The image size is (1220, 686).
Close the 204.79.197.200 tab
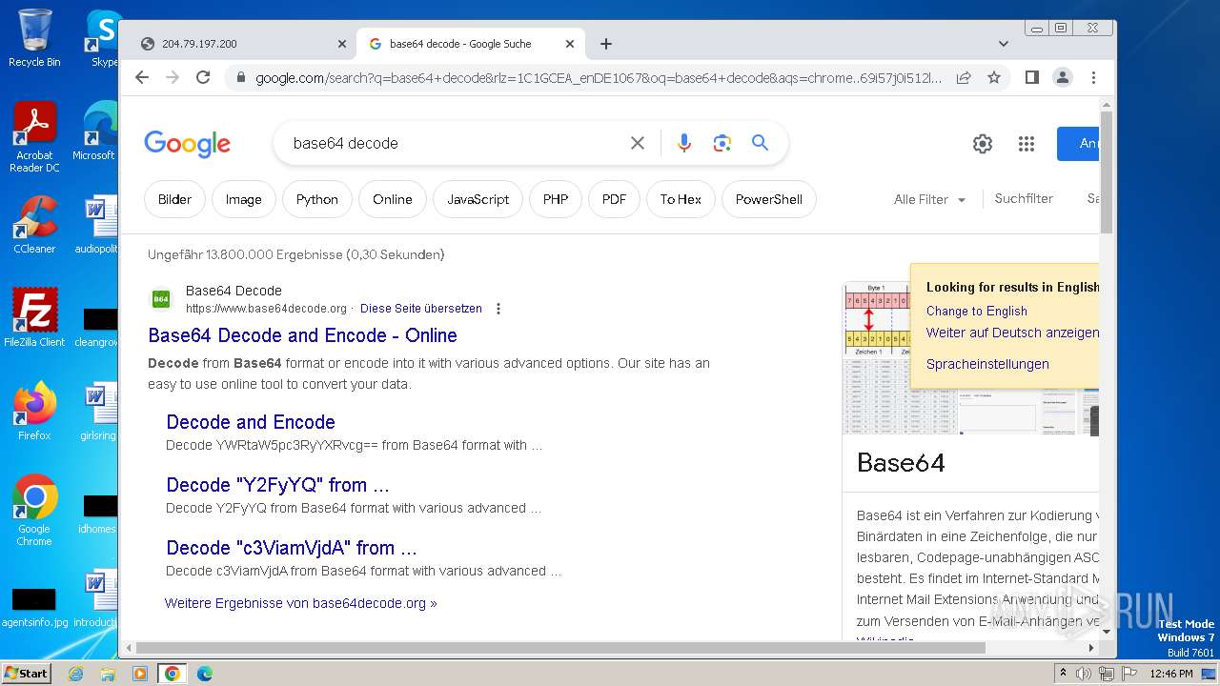click(342, 44)
